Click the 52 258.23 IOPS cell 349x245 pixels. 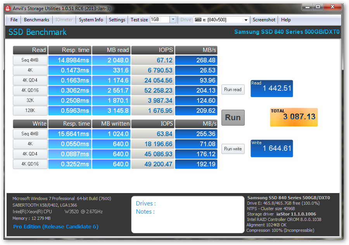point(153,90)
